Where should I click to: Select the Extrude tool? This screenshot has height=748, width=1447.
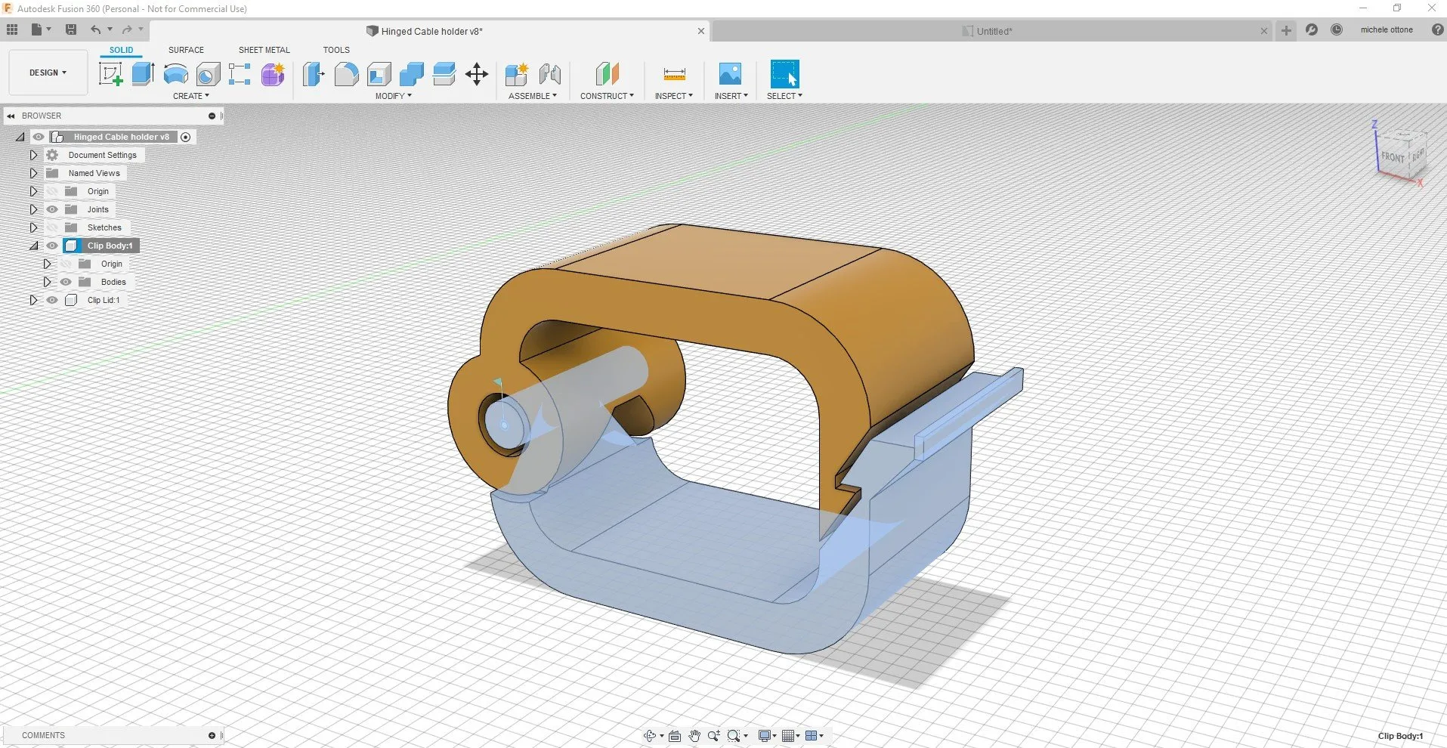(143, 74)
